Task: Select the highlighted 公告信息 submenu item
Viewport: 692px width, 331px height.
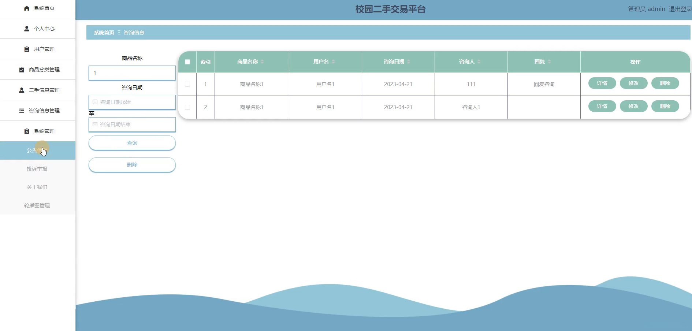Action: click(x=38, y=150)
